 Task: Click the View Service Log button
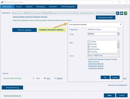[12, 88]
